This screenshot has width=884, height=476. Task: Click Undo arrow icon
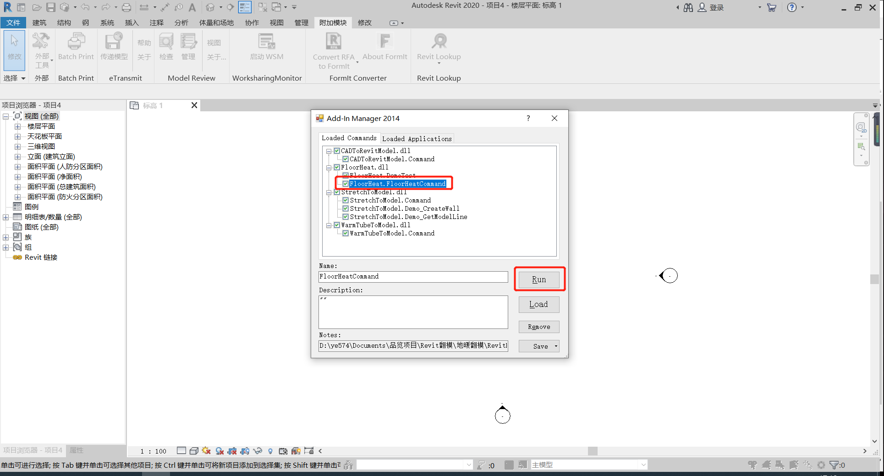[x=85, y=7]
